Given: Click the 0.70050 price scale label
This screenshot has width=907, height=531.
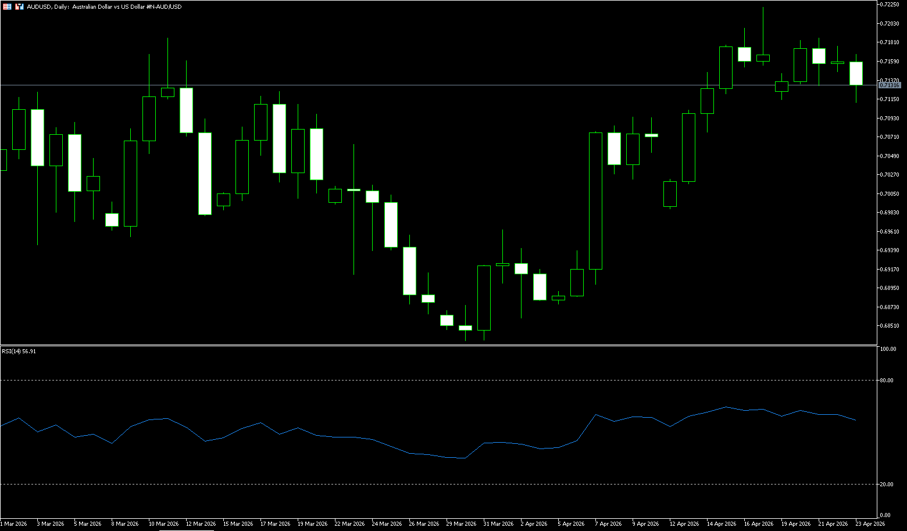Looking at the screenshot, I should point(890,193).
